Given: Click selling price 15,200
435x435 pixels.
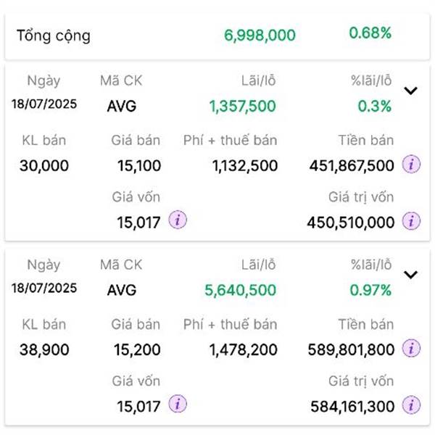Looking at the screenshot, I should (137, 350).
